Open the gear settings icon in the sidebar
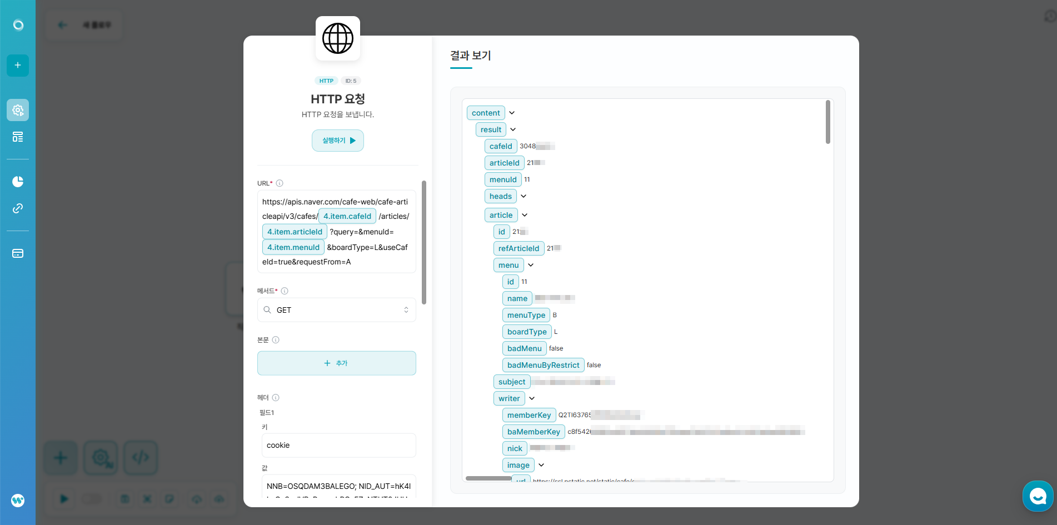This screenshot has height=525, width=1057. [18, 110]
